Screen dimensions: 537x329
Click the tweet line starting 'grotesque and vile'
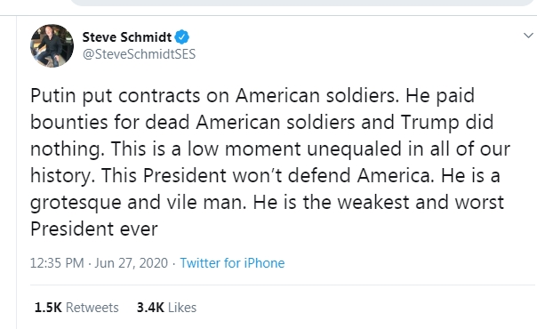pyautogui.click(x=267, y=203)
